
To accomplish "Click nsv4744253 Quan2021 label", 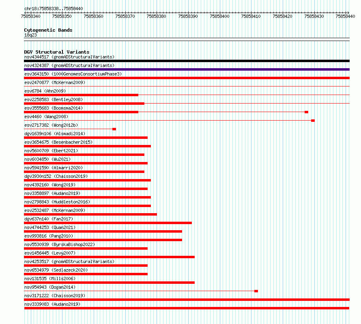I will [50, 227].
